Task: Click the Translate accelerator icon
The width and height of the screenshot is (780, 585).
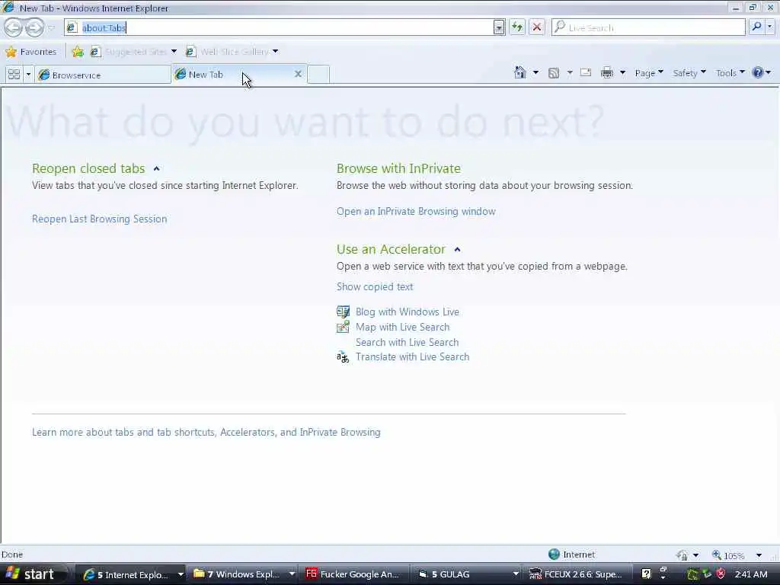Action: 343,356
